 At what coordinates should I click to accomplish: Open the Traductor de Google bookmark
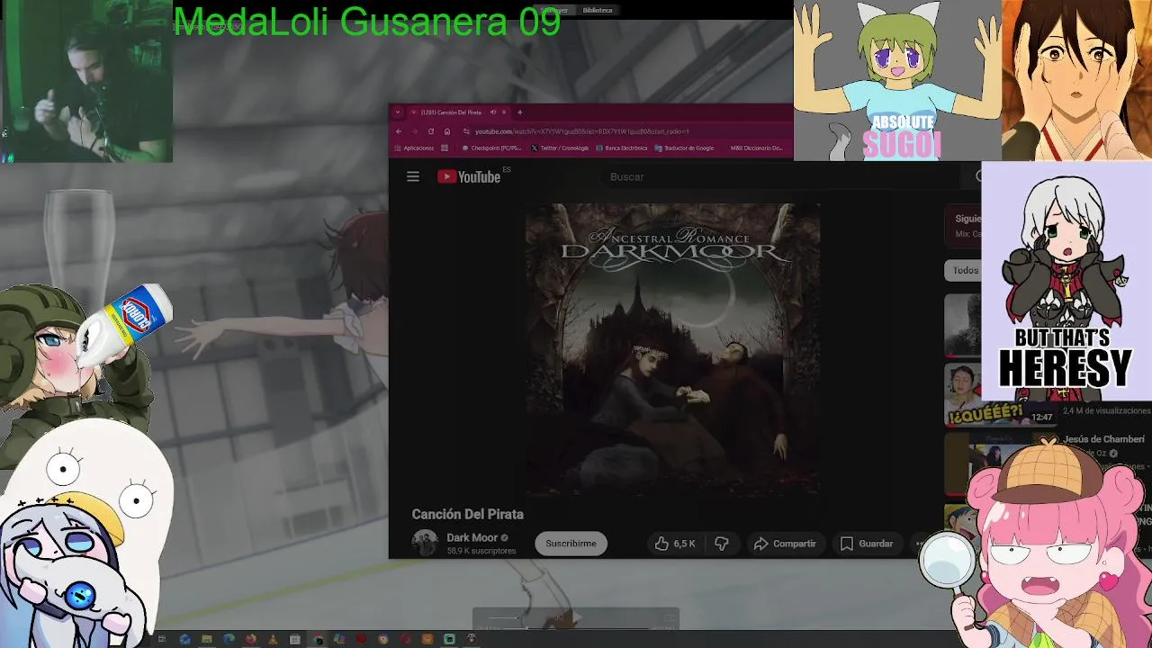[685, 148]
